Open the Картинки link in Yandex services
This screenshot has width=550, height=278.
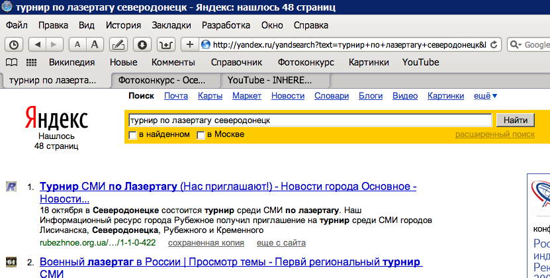(x=446, y=96)
